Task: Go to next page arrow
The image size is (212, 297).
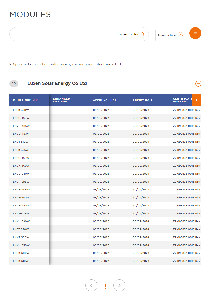Action: (119, 285)
